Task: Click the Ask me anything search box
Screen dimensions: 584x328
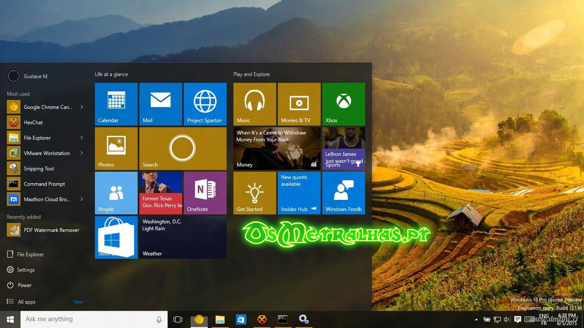Action: tap(94, 319)
